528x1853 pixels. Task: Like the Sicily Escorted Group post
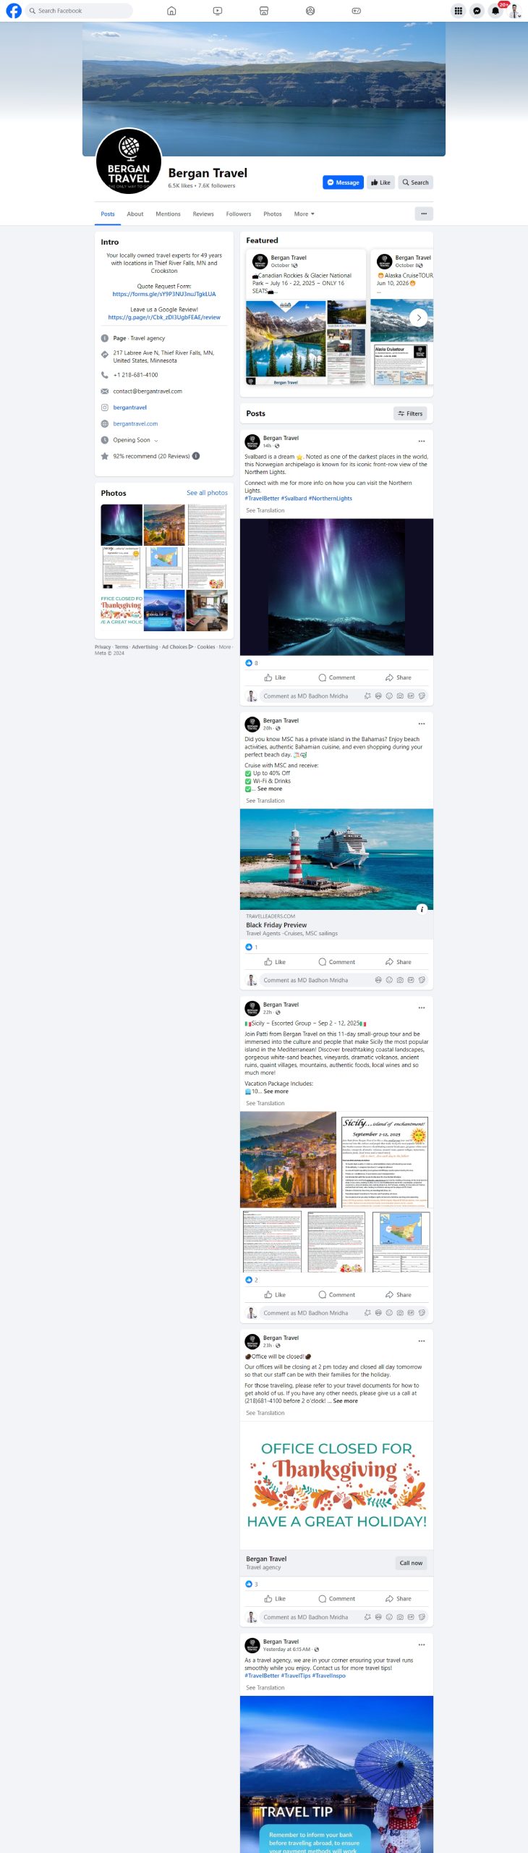pyautogui.click(x=275, y=1295)
